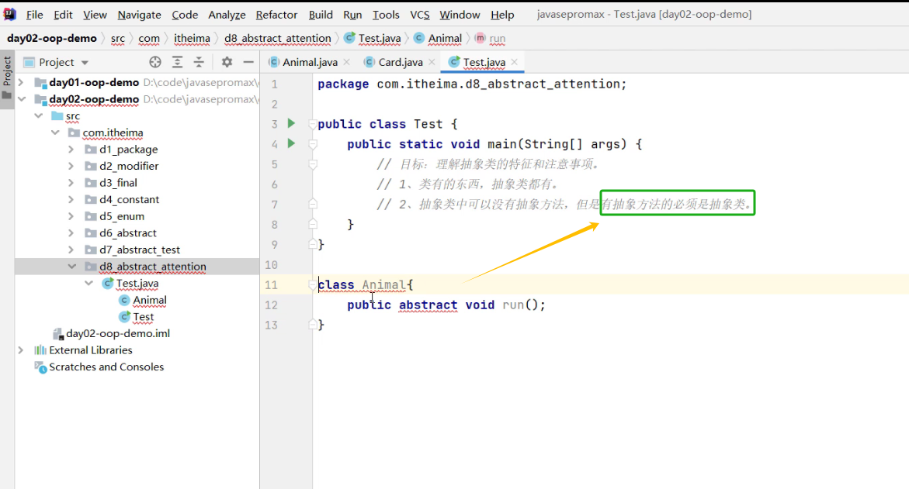Expand the d2_modifier folder
The image size is (909, 489).
[71, 166]
